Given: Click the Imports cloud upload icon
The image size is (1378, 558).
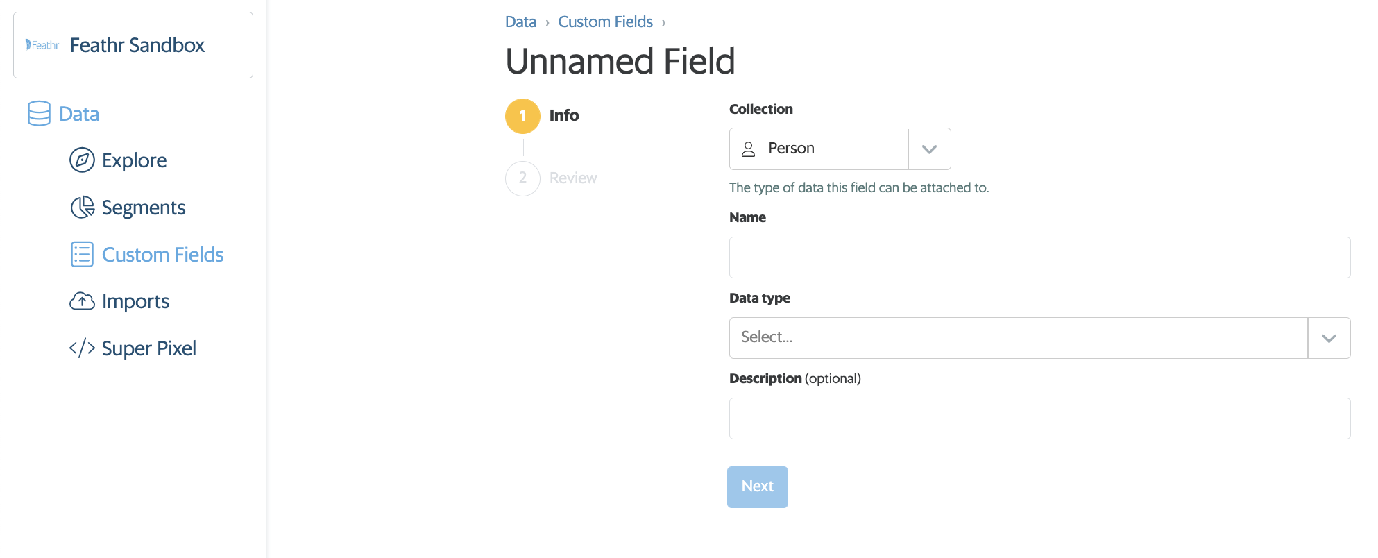Looking at the screenshot, I should pyautogui.click(x=82, y=301).
